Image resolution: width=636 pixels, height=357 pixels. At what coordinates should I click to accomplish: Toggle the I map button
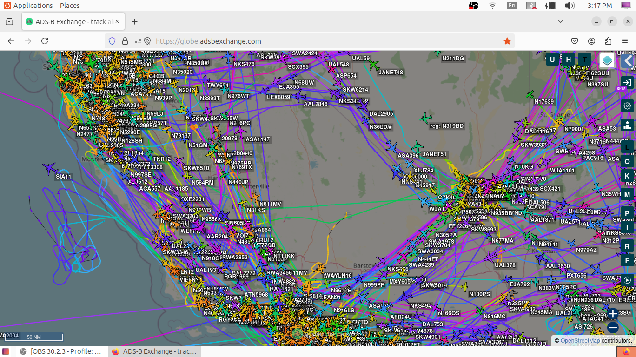point(627,227)
